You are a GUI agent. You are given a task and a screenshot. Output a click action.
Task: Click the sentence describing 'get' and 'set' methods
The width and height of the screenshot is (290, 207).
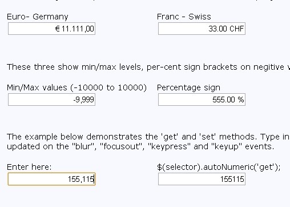click(148, 137)
